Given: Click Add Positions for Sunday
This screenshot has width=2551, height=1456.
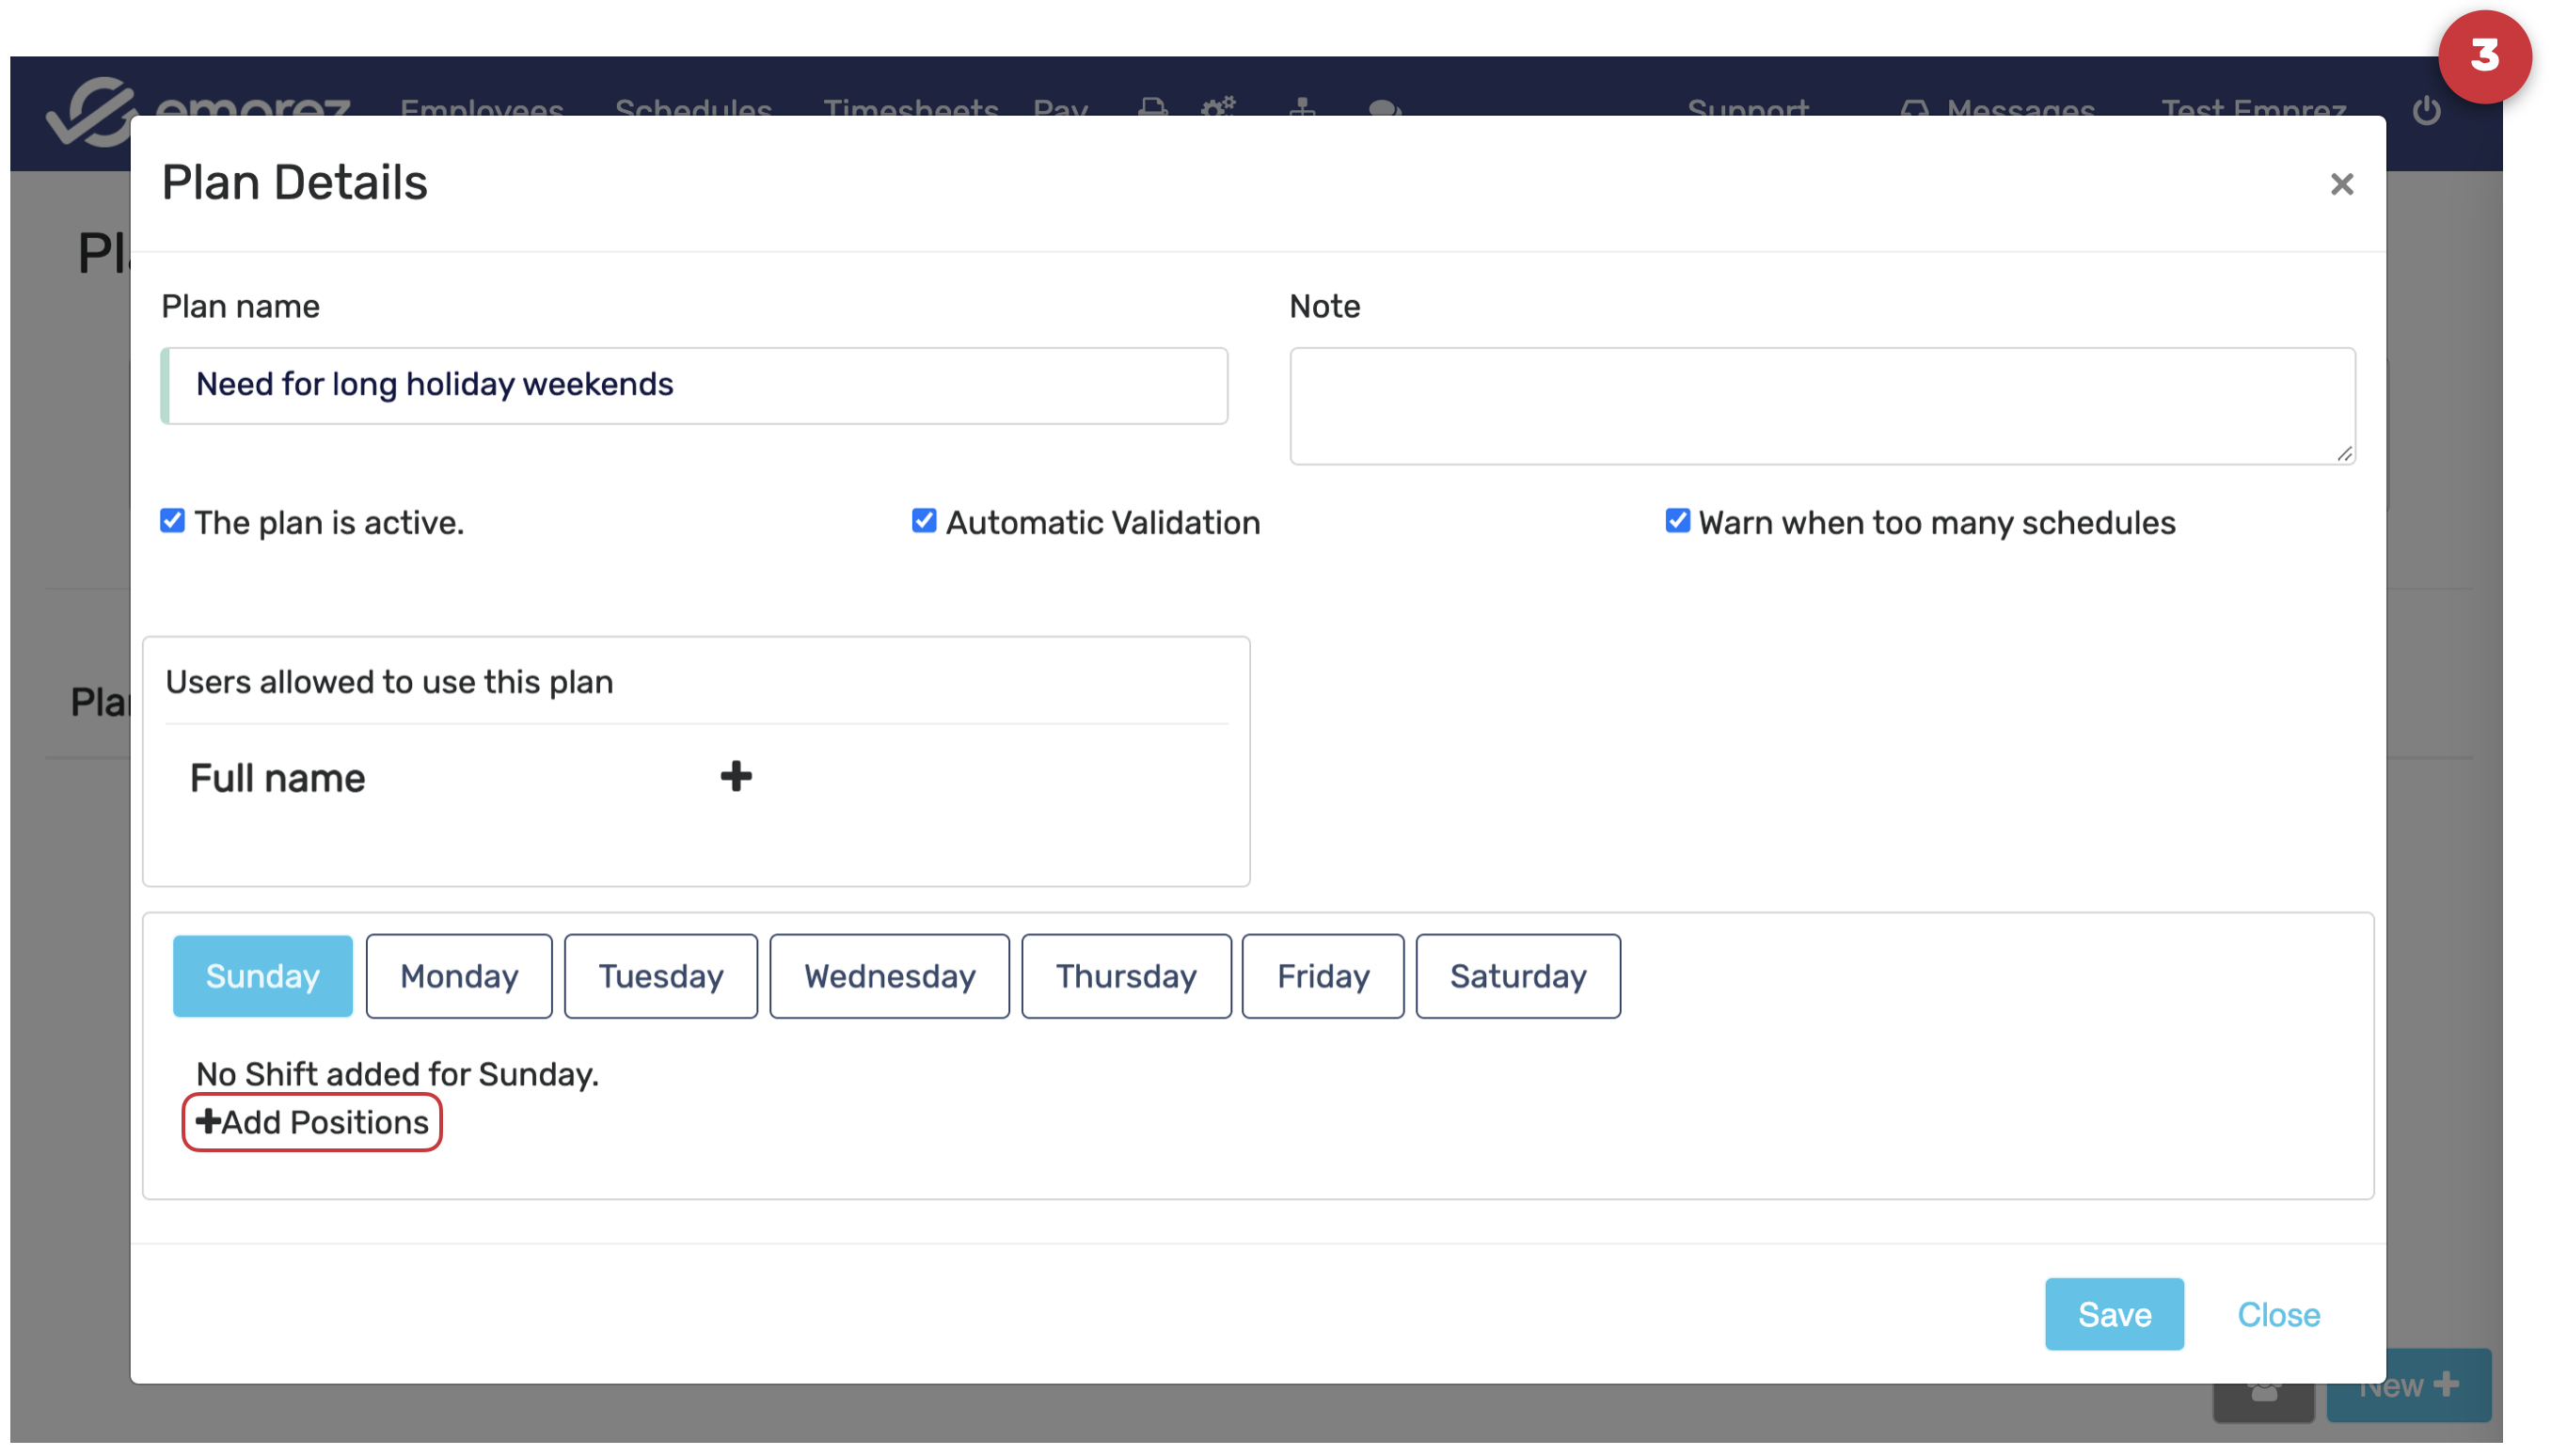Looking at the screenshot, I should pyautogui.click(x=312, y=1122).
